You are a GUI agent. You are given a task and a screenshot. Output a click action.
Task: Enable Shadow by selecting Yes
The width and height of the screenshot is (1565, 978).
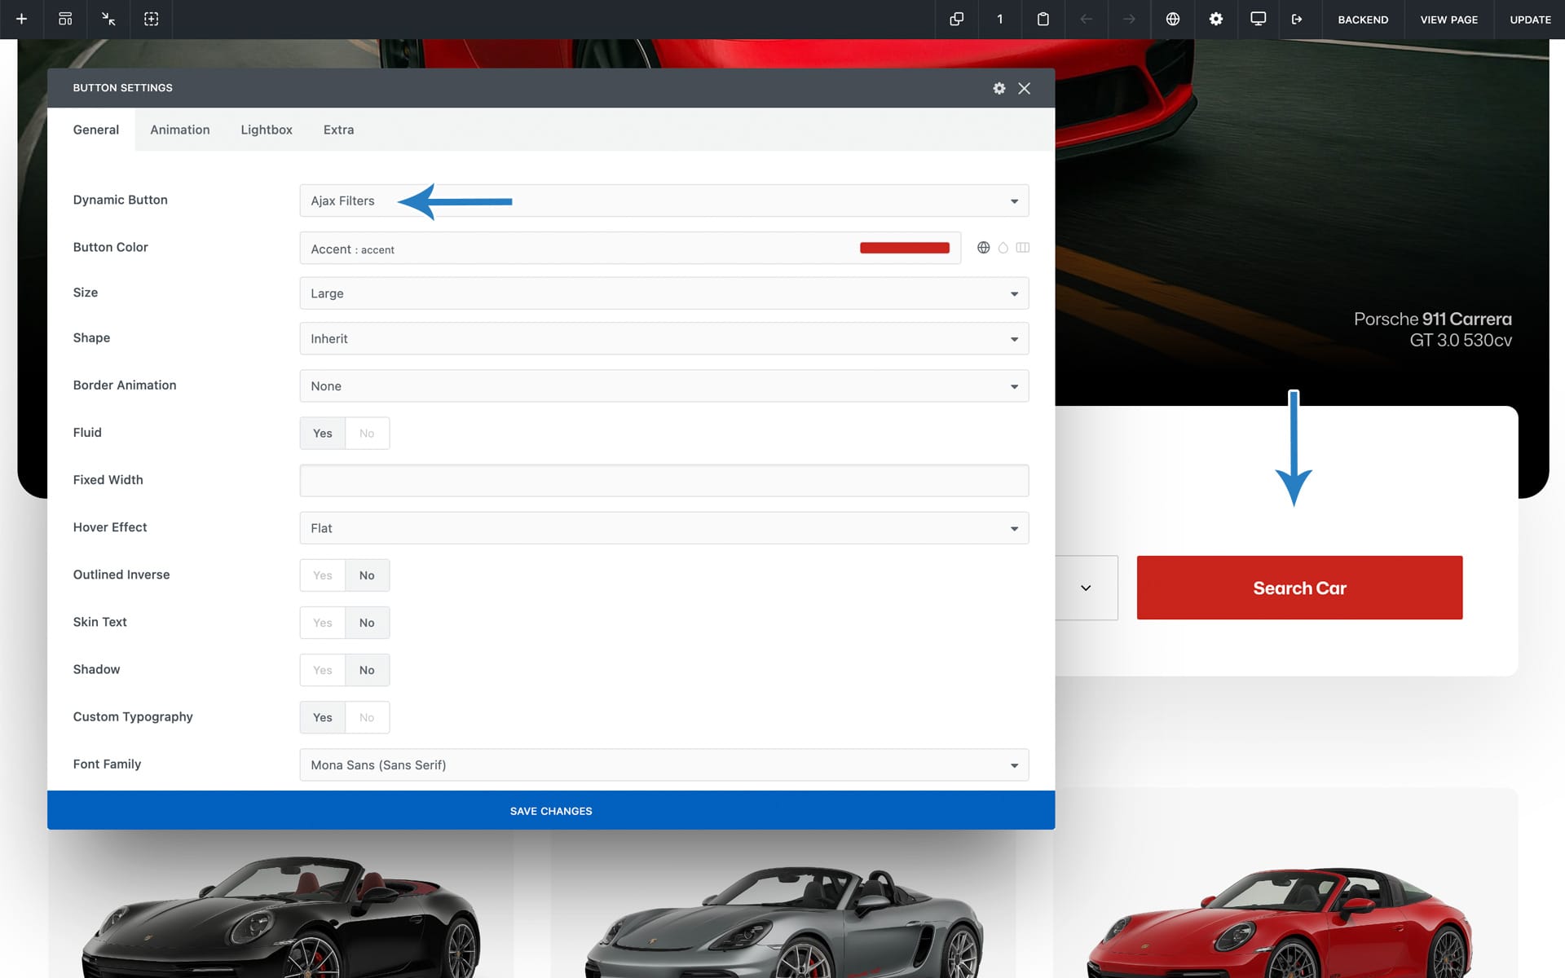[x=323, y=670]
